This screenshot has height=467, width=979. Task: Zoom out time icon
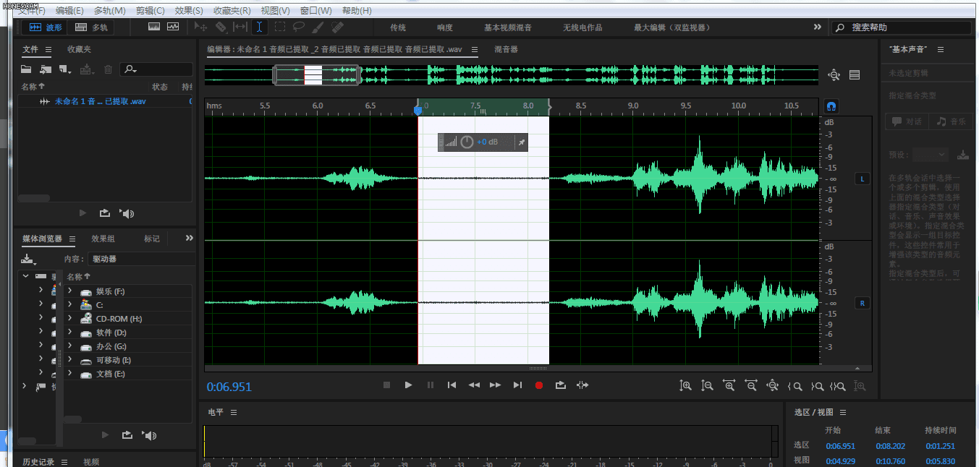pos(750,385)
